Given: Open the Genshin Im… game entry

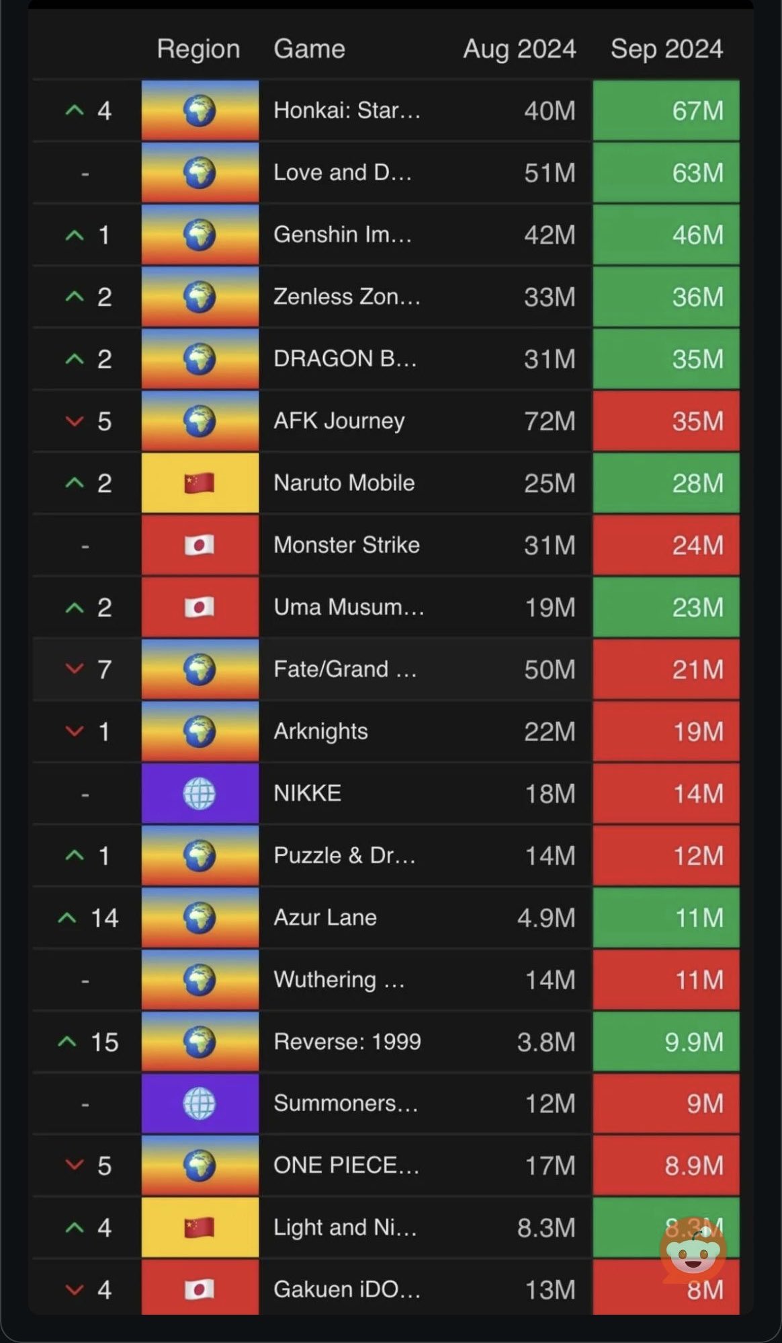Looking at the screenshot, I should 343,235.
